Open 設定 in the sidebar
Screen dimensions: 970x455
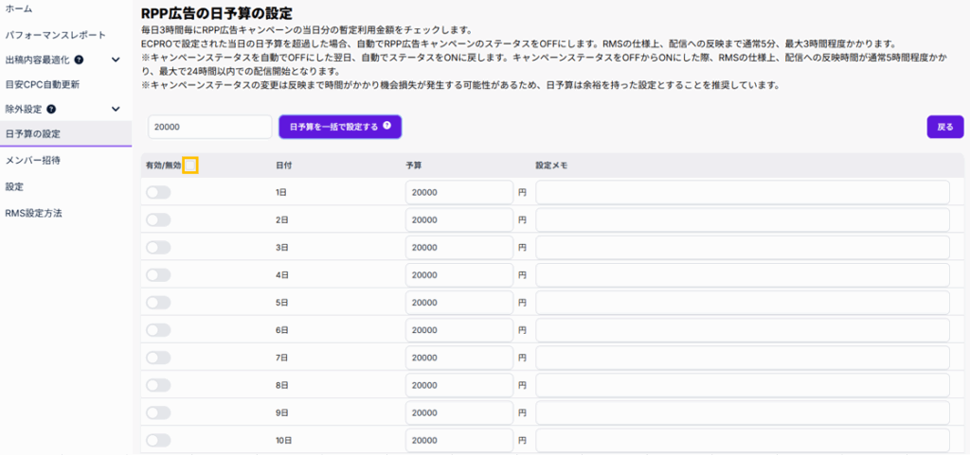click(x=14, y=186)
